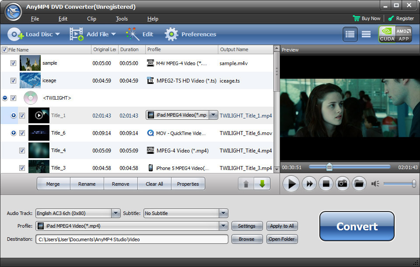Move selected item up
This screenshot has height=267, width=420.
tap(246, 184)
